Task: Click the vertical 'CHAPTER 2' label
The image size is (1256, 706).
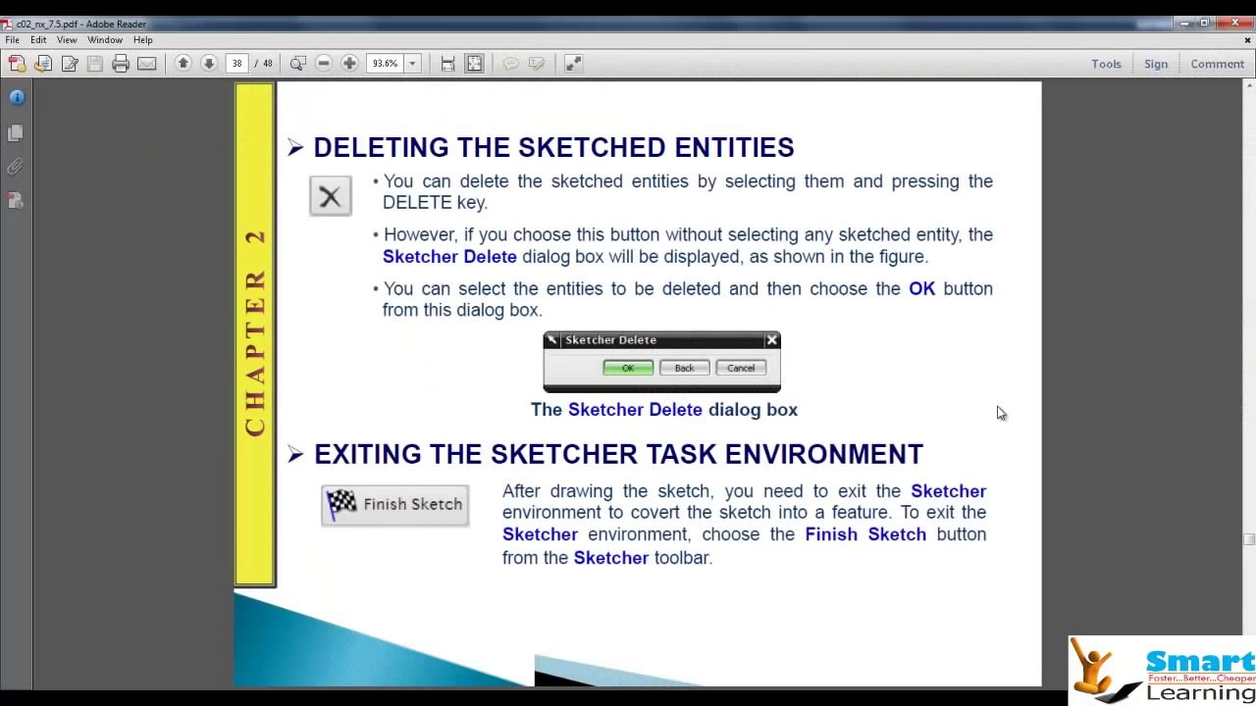Action: pos(255,333)
